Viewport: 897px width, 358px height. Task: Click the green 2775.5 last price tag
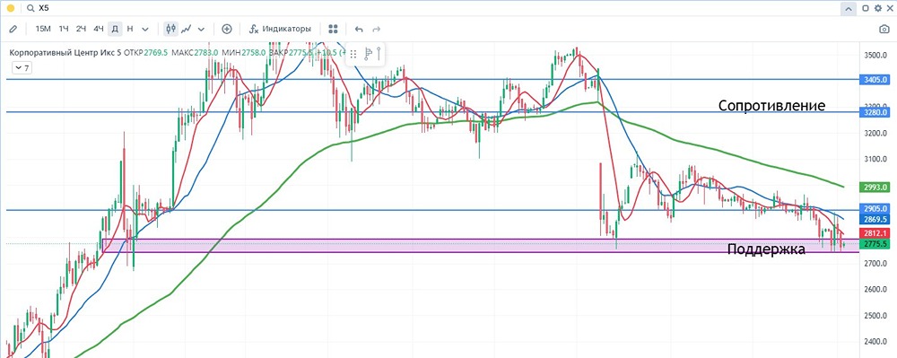coord(875,244)
